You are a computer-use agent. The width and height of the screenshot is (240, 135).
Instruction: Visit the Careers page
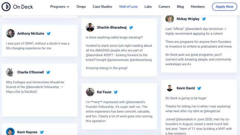tap(164, 7)
